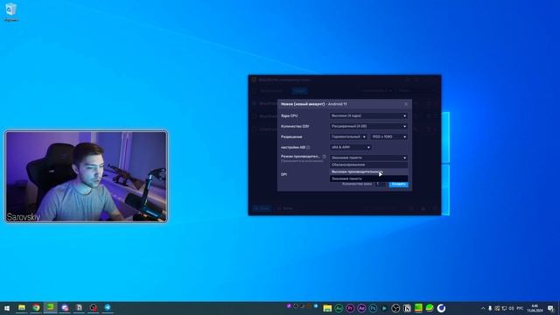Open the taskbar clock and date
Image resolution: width=560 pixels, height=315 pixels.
535,308
